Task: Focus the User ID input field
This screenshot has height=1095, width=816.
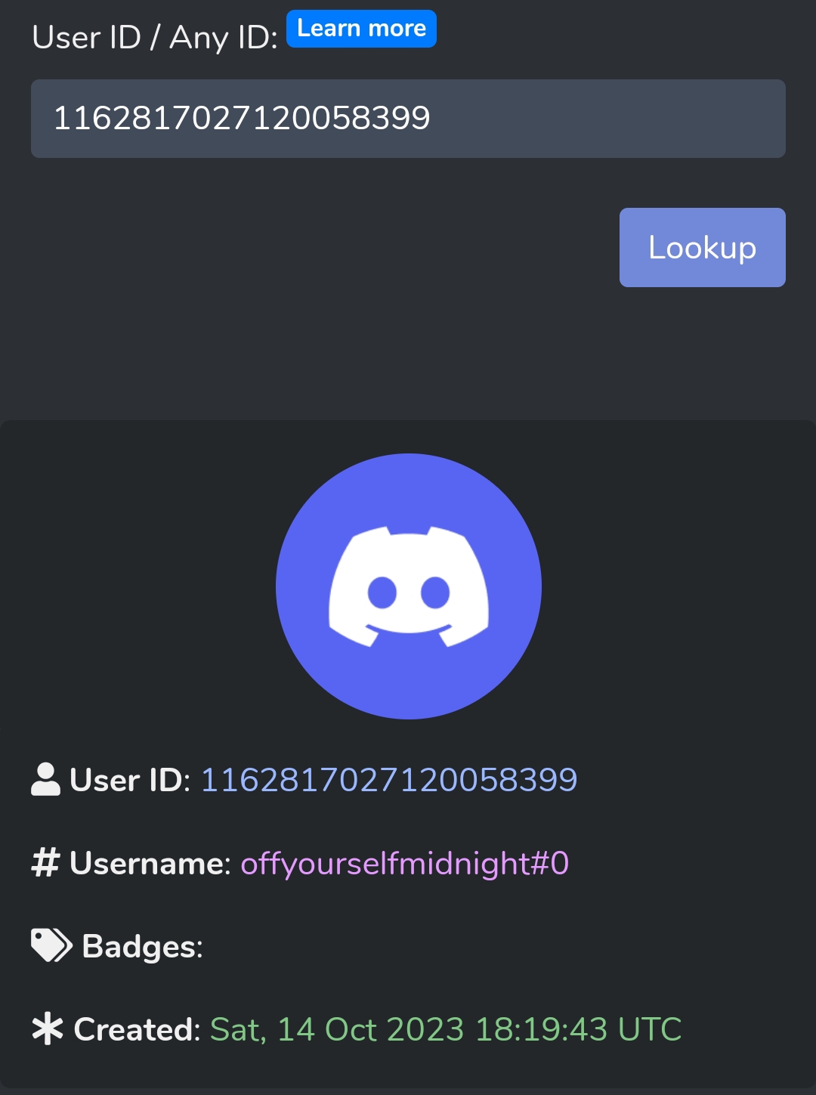Action: [408, 119]
